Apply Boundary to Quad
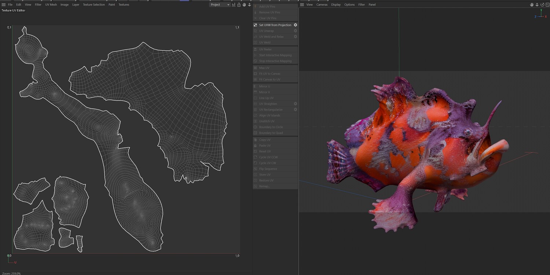 [275, 133]
